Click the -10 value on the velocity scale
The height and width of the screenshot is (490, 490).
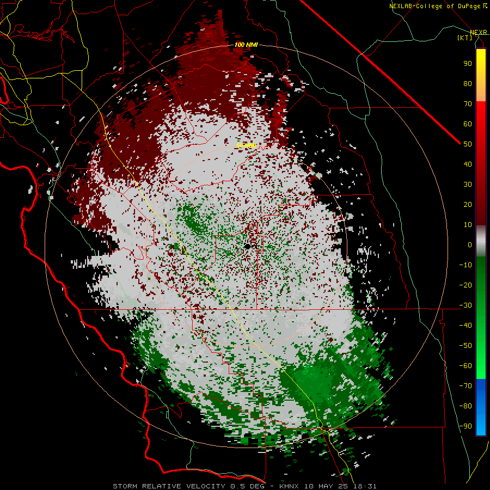pos(465,265)
